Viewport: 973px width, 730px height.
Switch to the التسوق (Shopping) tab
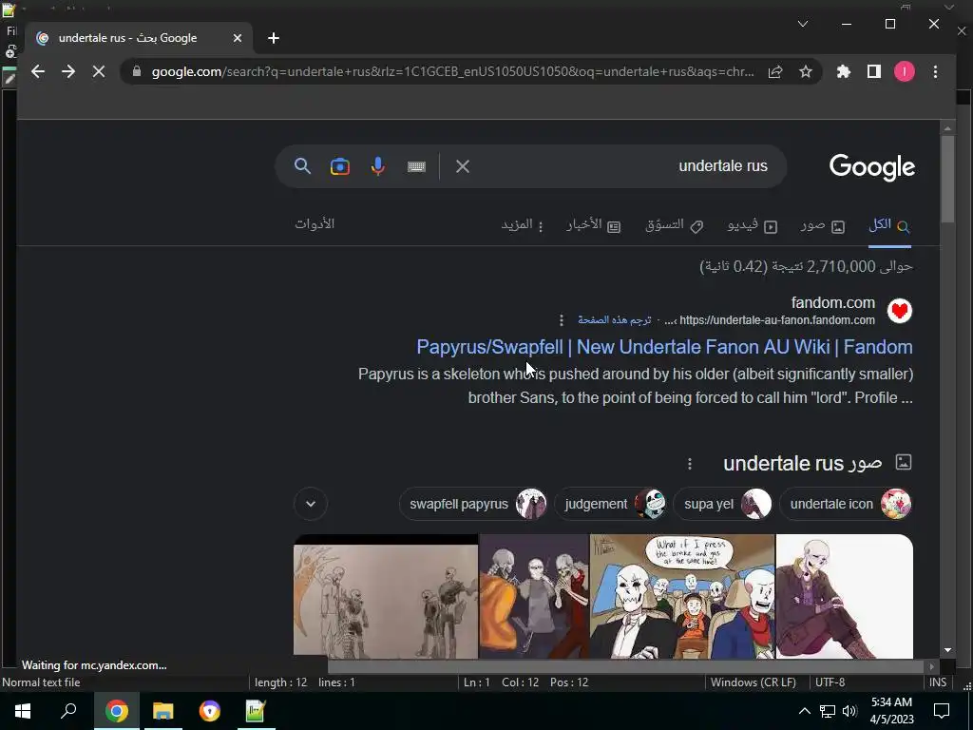pyautogui.click(x=674, y=225)
